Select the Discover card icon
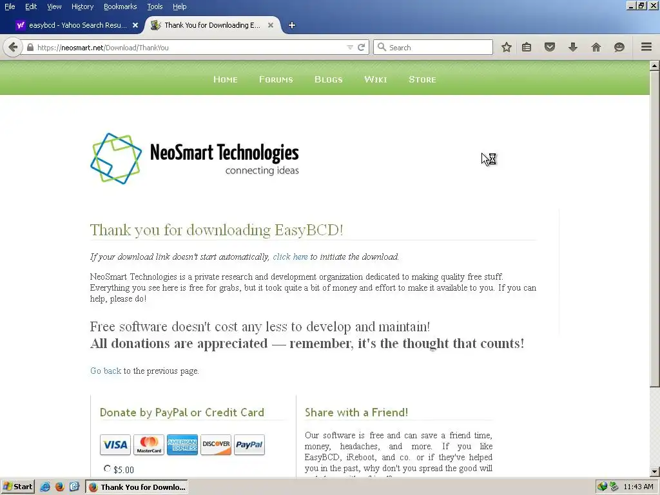 coord(216,445)
